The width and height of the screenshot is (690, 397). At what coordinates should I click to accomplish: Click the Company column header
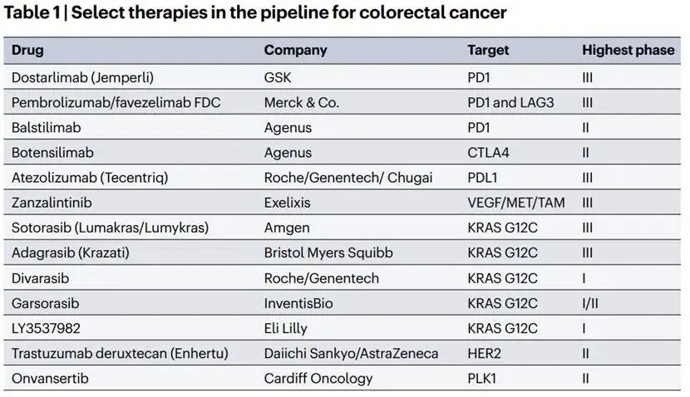[293, 50]
